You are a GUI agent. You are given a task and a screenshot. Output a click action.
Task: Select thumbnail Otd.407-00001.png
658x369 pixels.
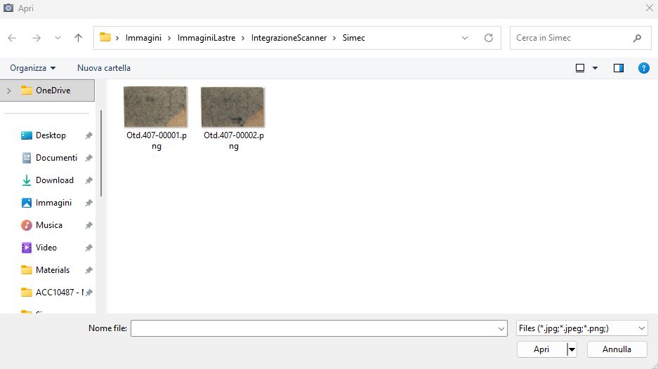click(x=156, y=107)
